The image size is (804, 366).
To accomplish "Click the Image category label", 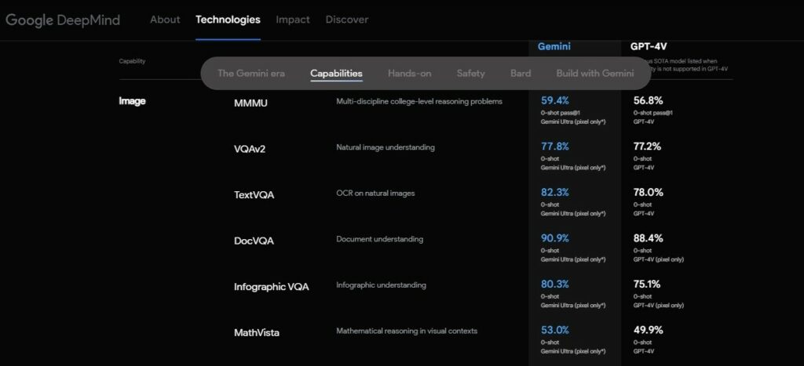I will 132,101.
